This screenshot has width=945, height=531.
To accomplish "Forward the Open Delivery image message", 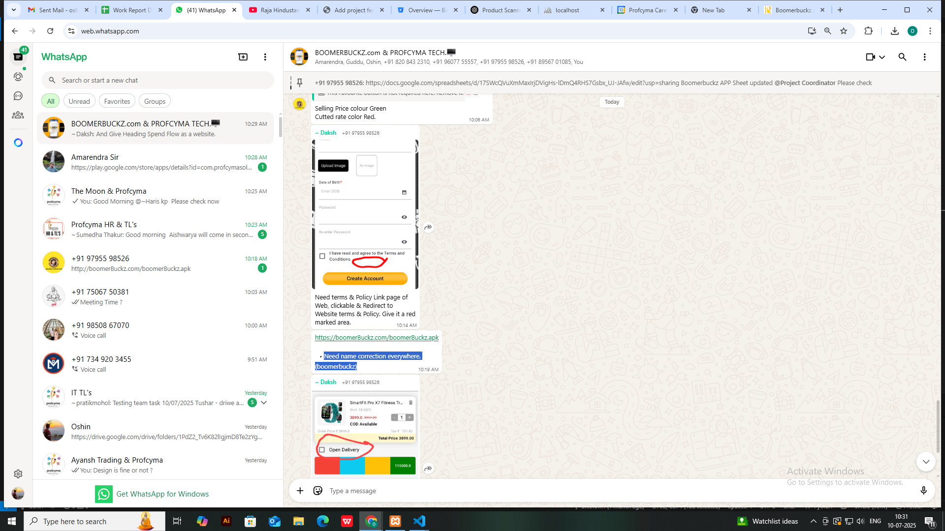I will pyautogui.click(x=428, y=469).
